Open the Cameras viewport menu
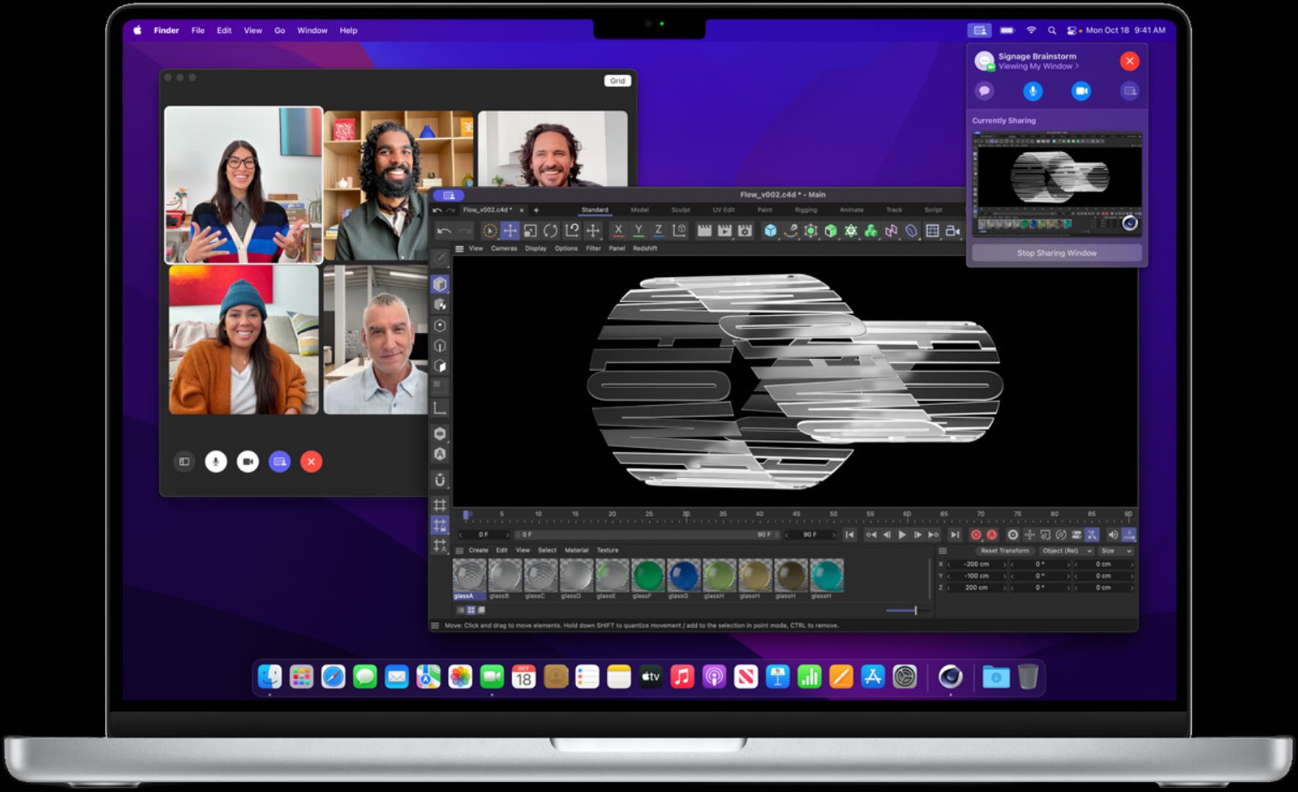The width and height of the screenshot is (1298, 792). tap(504, 248)
